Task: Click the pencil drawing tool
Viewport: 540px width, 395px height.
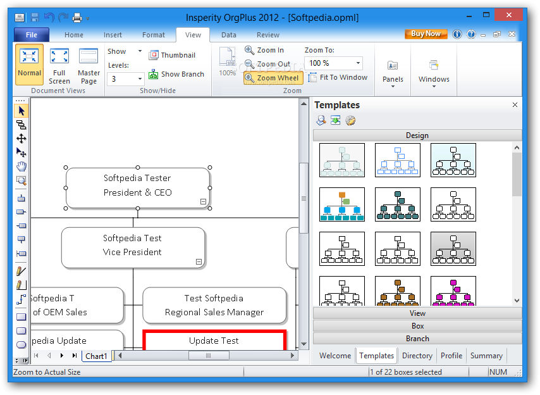Action: coord(21,272)
